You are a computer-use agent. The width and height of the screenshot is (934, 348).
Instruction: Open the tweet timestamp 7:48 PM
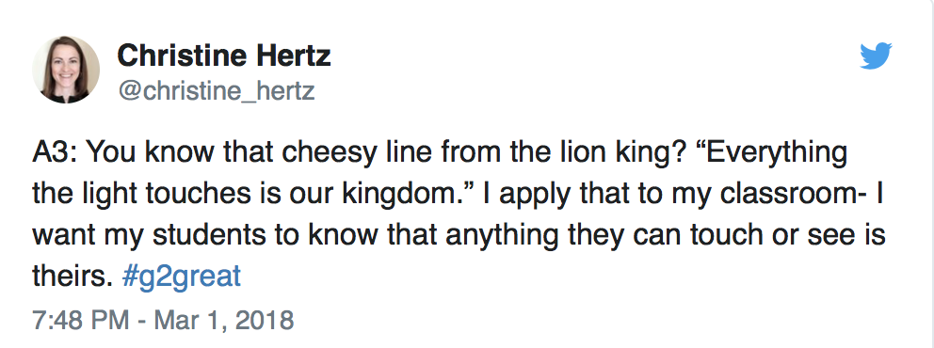(x=81, y=320)
